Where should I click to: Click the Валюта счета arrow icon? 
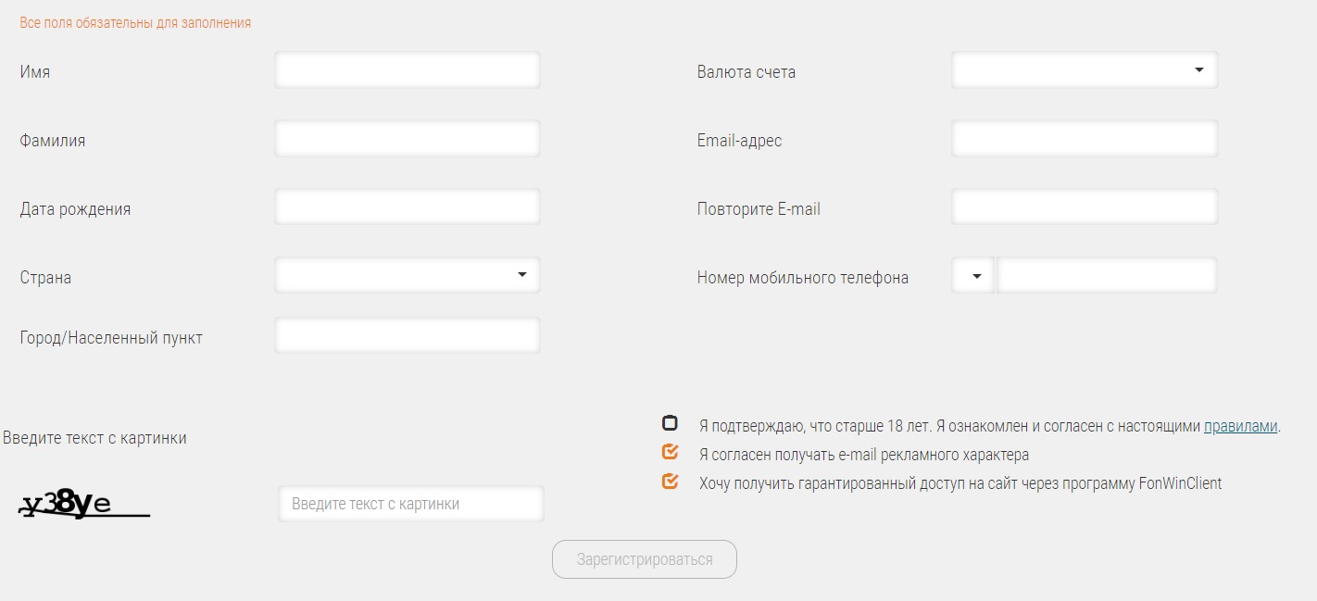(1199, 70)
